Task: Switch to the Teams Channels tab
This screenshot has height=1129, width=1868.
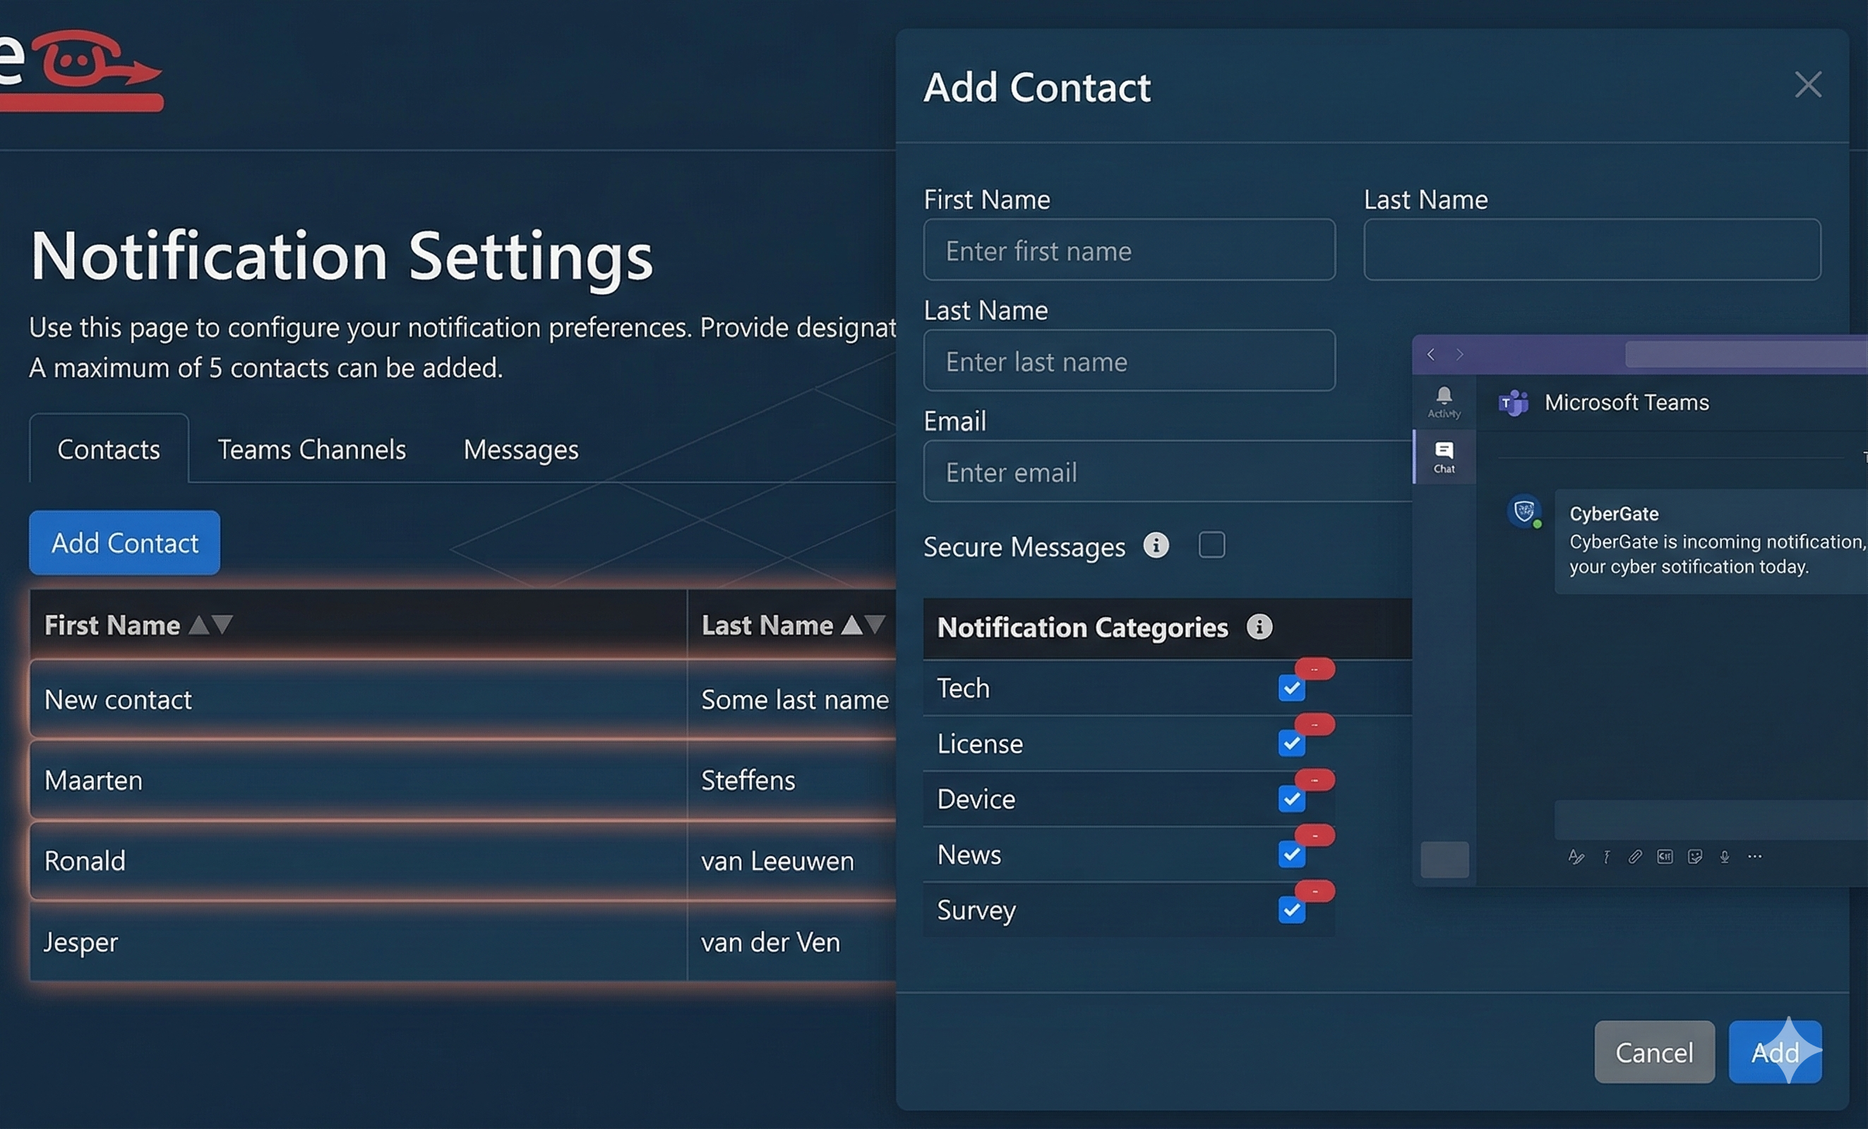Action: [311, 449]
